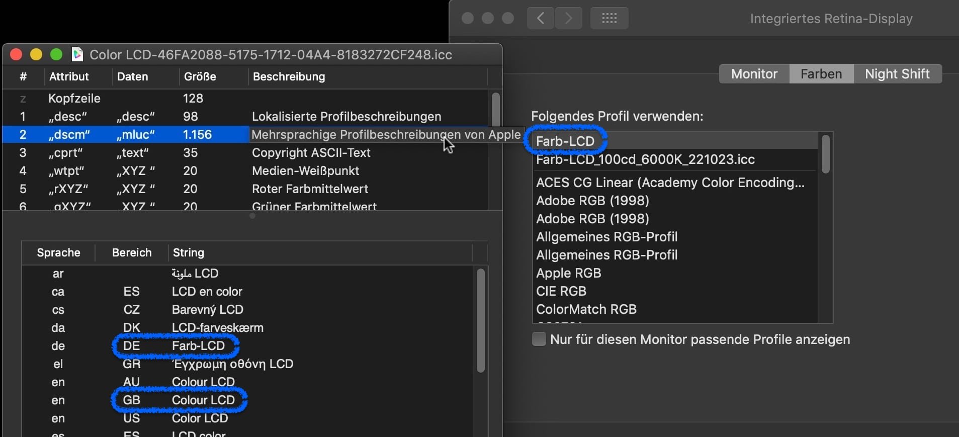Sort by the Daten column header
Viewport: 959px width, 437px height.
[x=145, y=76]
